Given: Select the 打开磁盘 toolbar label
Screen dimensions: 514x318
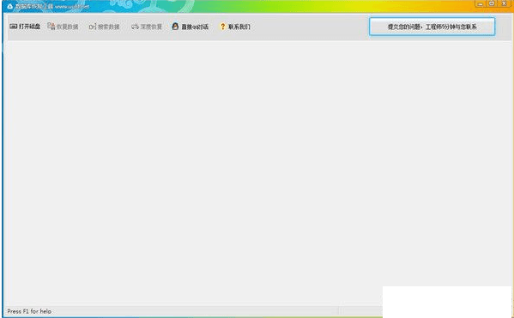Looking at the screenshot, I should pos(29,27).
